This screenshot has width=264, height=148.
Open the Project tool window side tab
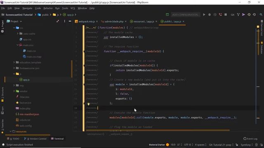(x=2, y=26)
